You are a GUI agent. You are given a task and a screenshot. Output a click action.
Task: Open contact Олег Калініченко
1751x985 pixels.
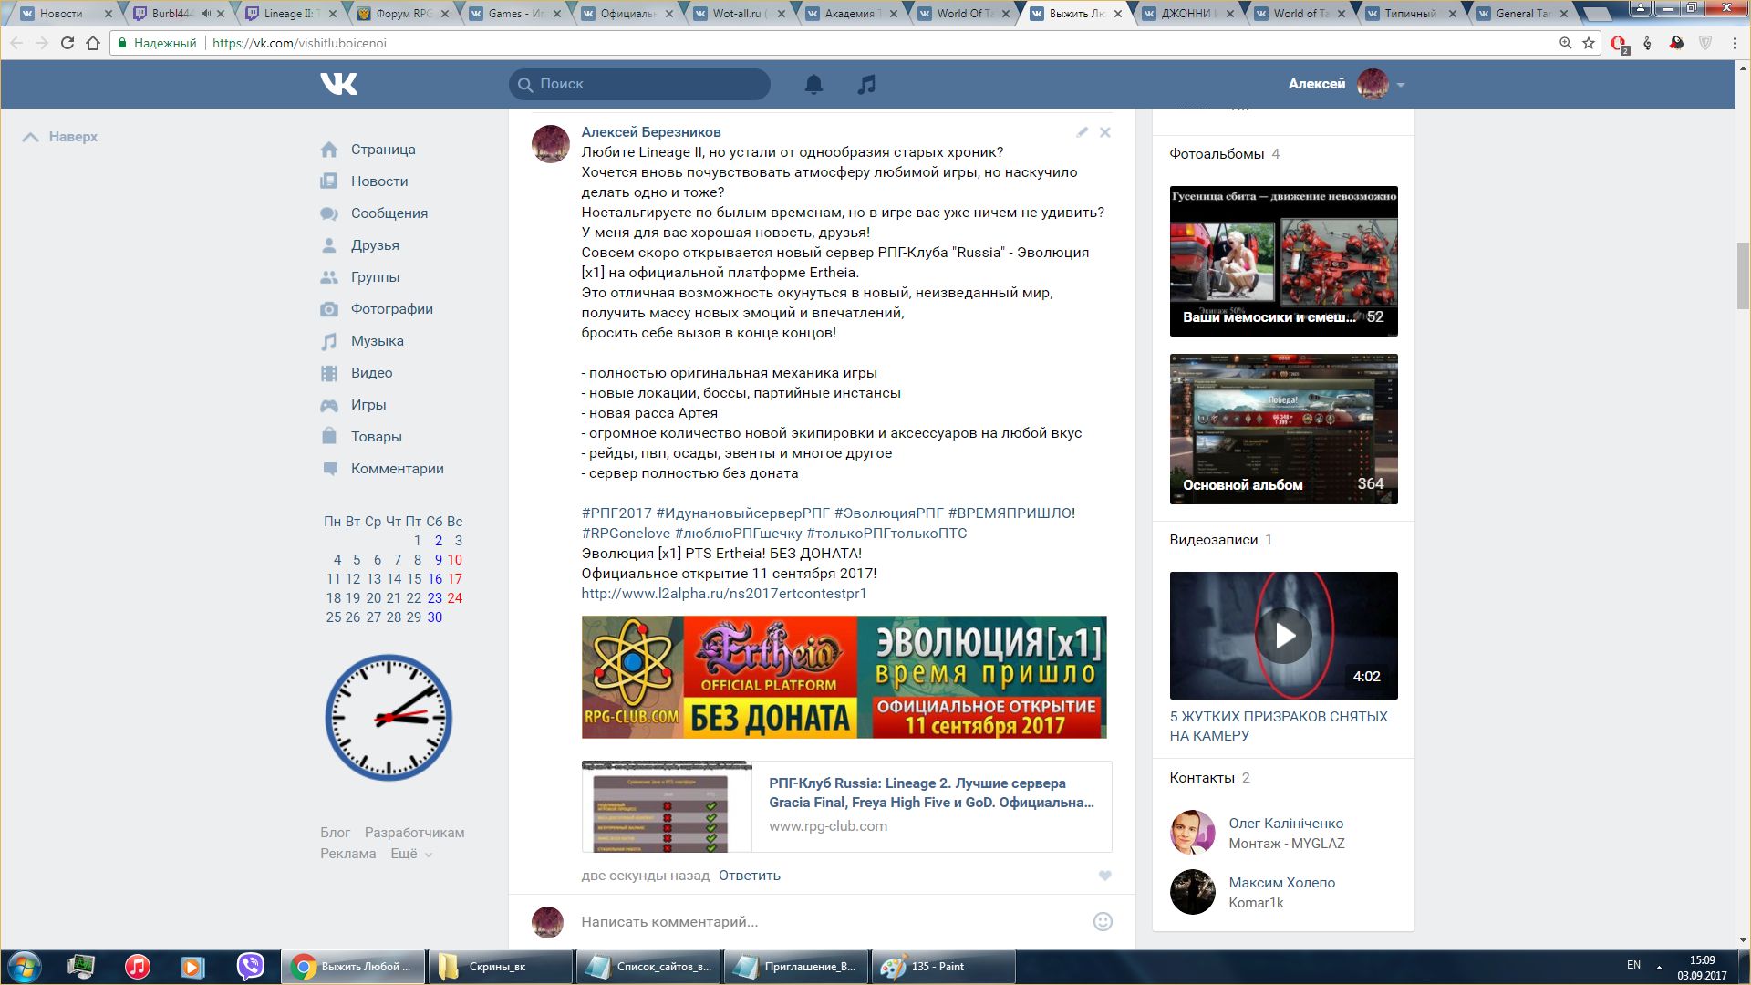1286,824
